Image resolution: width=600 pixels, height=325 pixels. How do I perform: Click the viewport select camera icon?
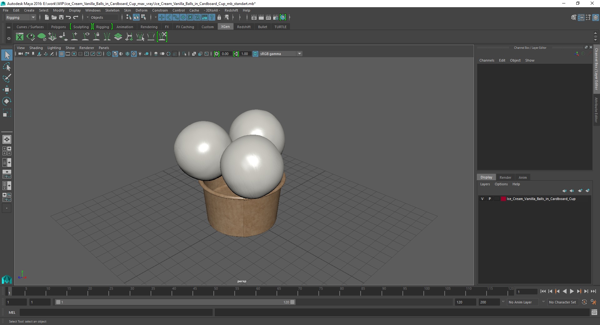coord(20,54)
